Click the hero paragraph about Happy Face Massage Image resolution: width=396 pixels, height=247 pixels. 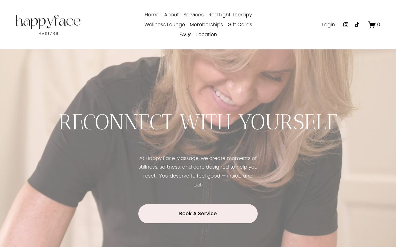(x=198, y=171)
